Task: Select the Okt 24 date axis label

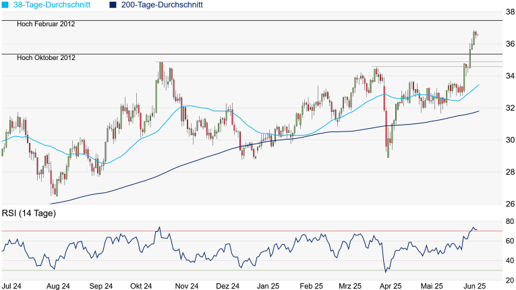Action: pos(142,286)
